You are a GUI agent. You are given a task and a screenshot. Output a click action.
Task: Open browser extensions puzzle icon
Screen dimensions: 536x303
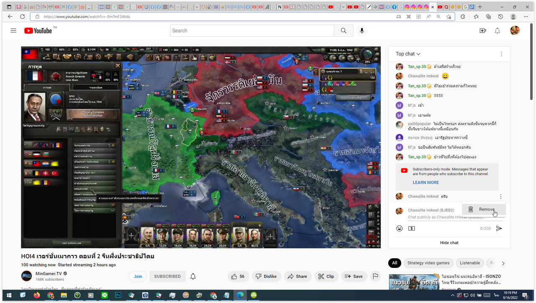(463, 17)
